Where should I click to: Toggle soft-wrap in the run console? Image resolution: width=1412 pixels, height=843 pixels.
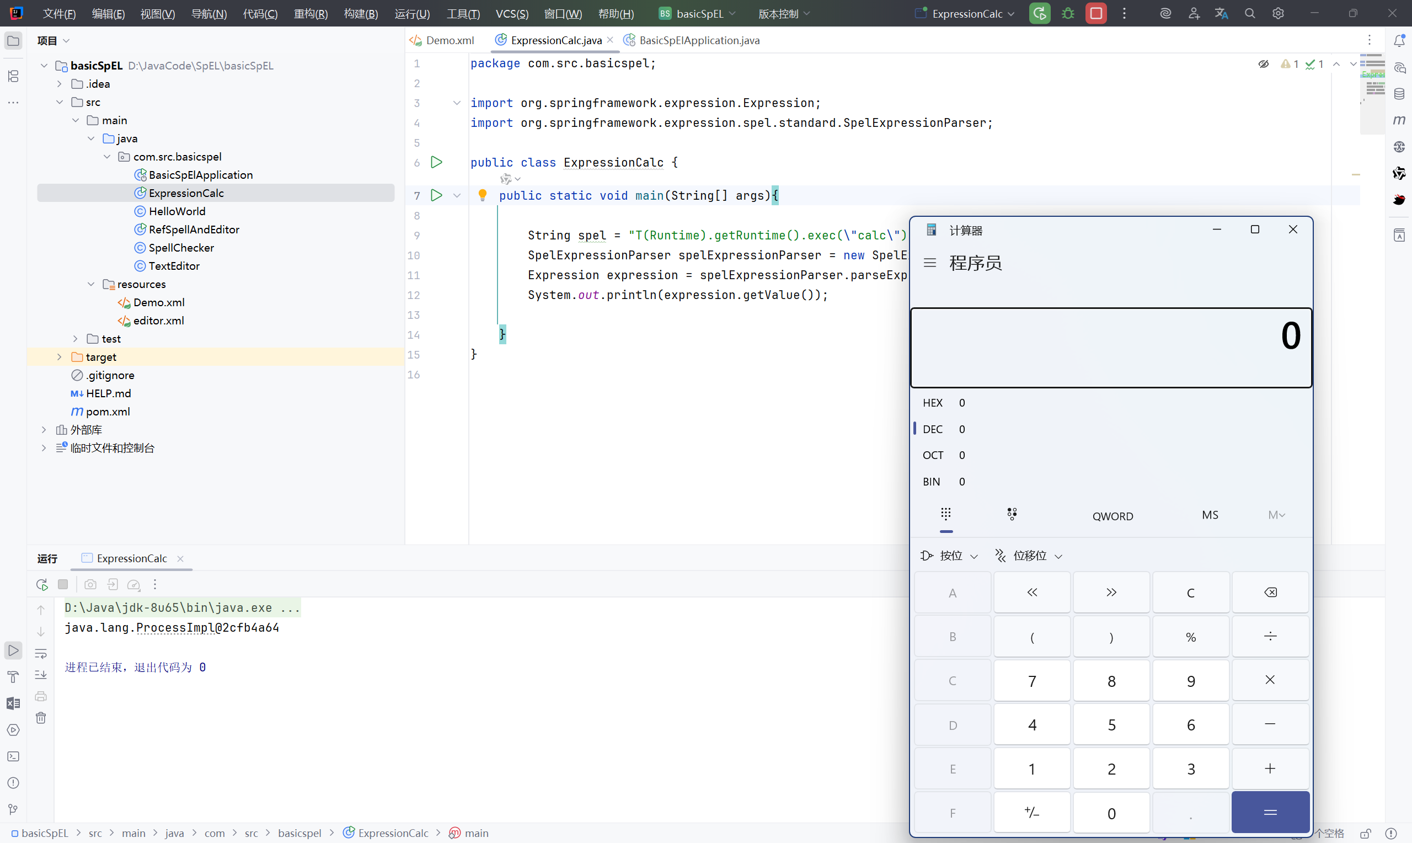pos(41,653)
